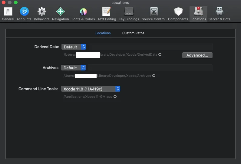Zoom the window with green button
The height and width of the screenshot is (164, 241).
click(x=16, y=2)
